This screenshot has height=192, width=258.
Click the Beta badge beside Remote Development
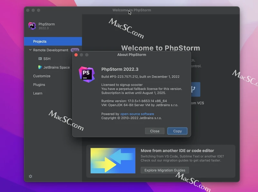(75, 50)
